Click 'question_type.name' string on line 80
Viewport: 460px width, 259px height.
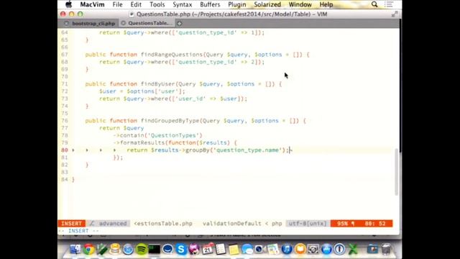click(x=247, y=150)
